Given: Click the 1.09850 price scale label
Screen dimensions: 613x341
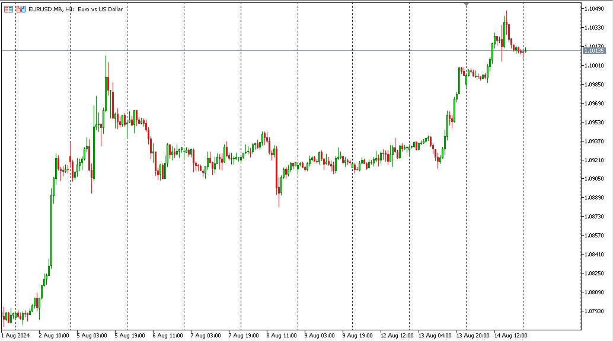Looking at the screenshot, I should 594,85.
